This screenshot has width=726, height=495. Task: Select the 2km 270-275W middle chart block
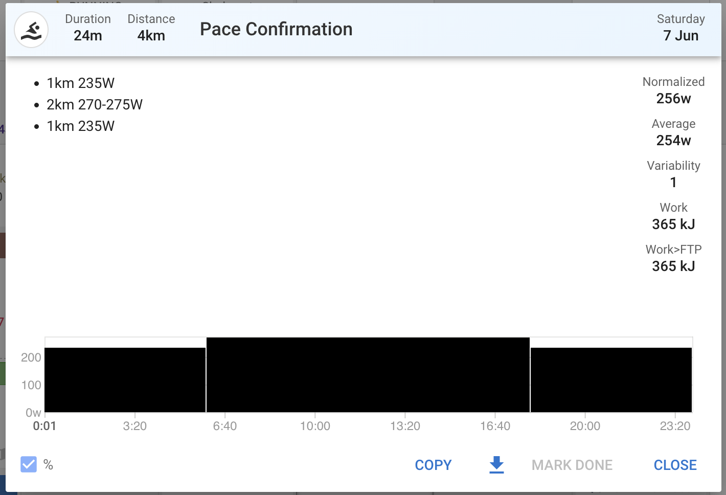(x=368, y=375)
